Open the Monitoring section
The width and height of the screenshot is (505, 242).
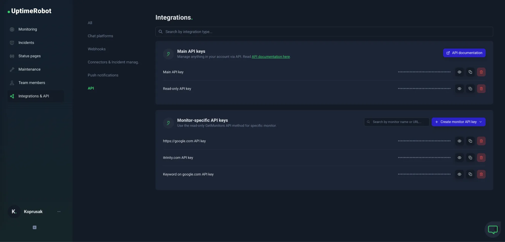(x=28, y=29)
